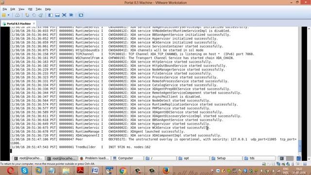Open the Setup folder window in panel
311x175 pixels.
click(226, 158)
